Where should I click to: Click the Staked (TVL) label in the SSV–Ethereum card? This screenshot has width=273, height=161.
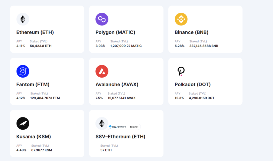point(109,146)
